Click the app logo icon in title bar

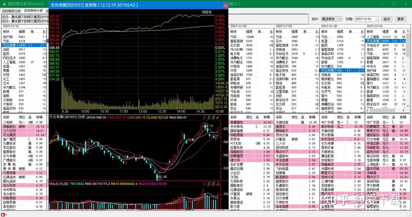[4, 3]
